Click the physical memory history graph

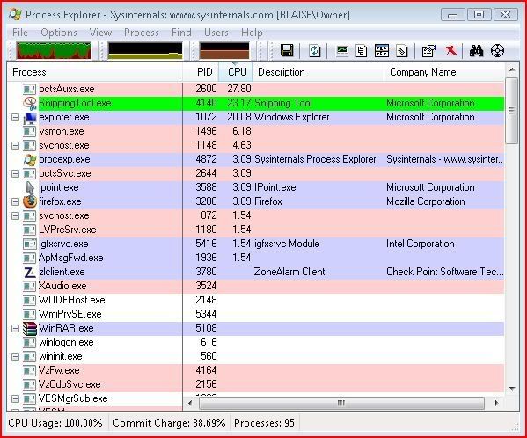(x=224, y=50)
